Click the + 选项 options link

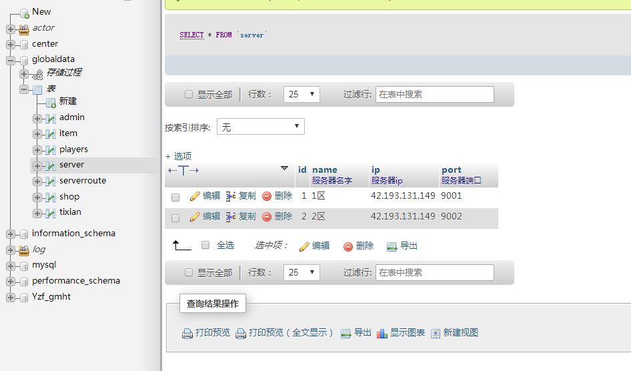point(178,156)
